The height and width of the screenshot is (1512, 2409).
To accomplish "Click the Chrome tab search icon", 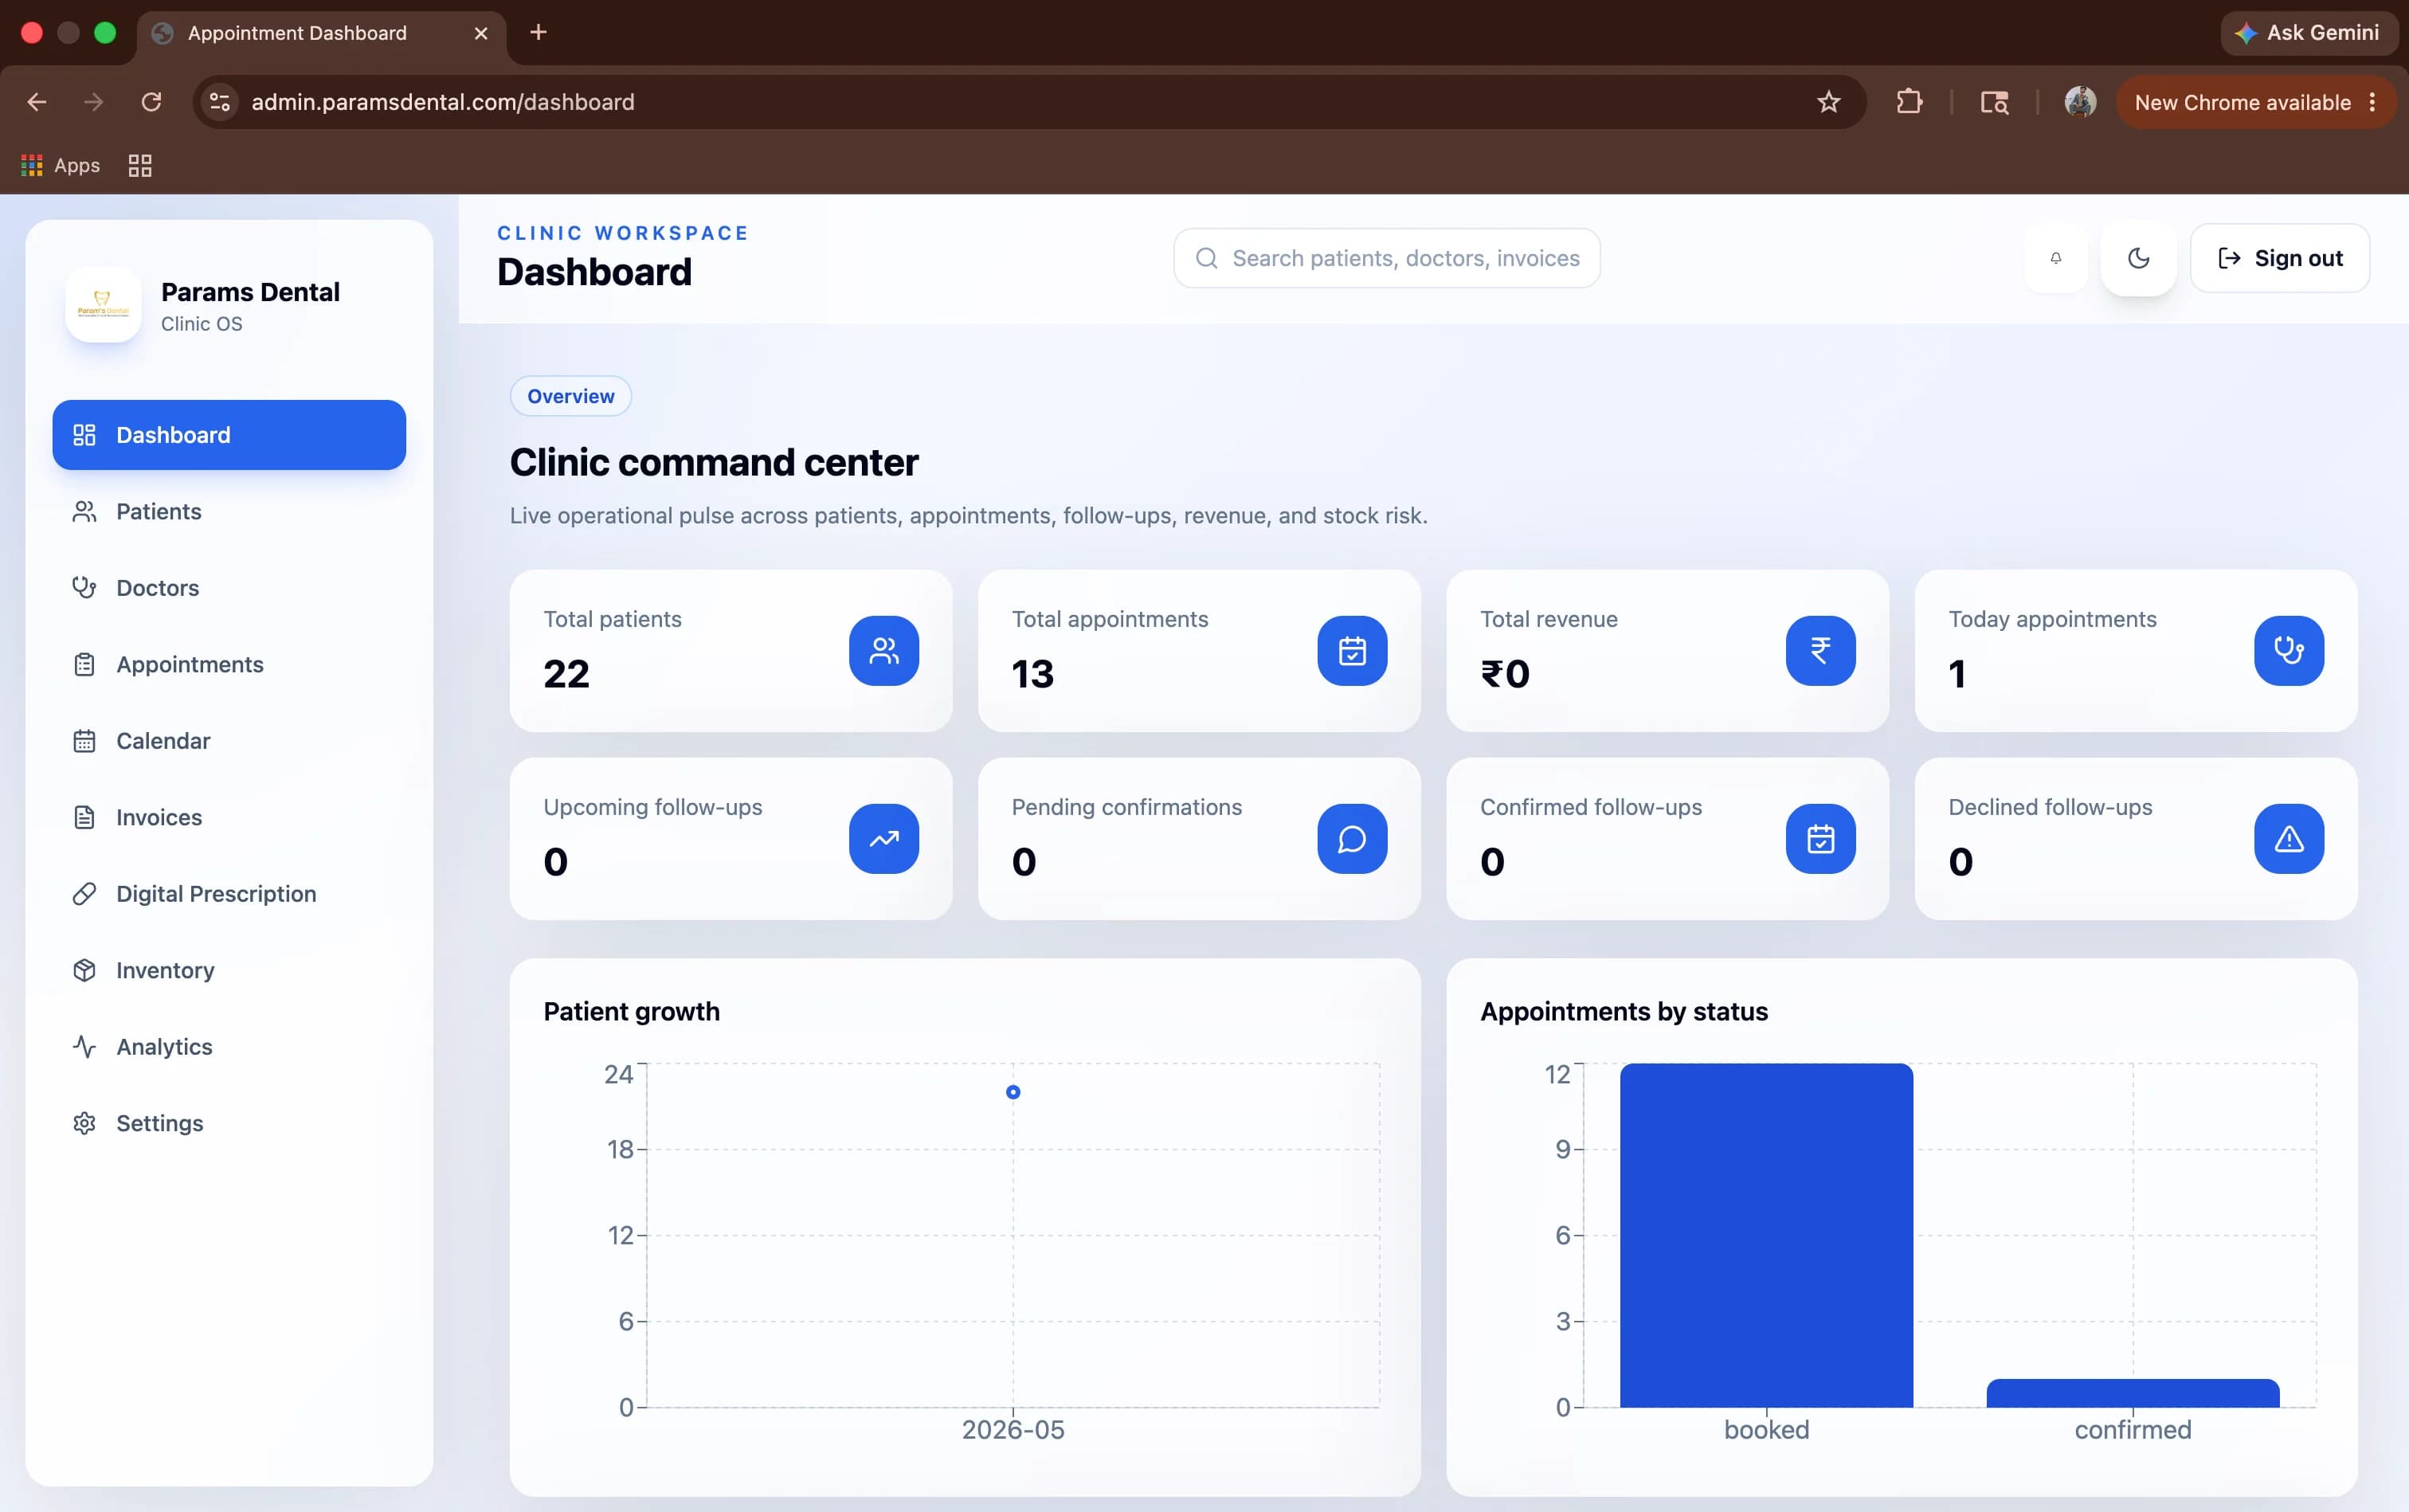I will click(x=1995, y=102).
